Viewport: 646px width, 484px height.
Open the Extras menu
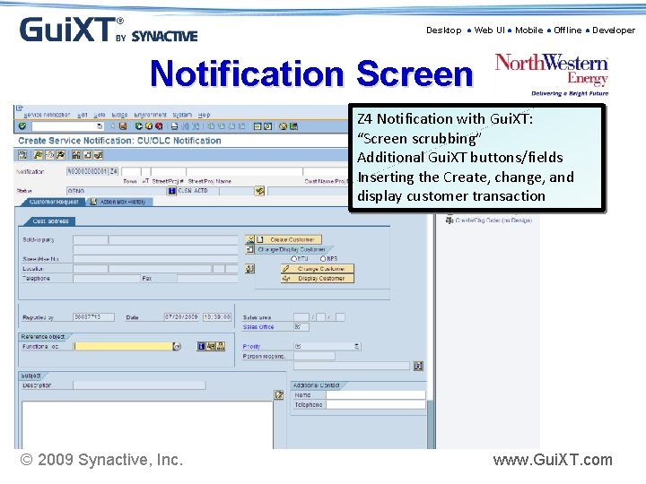[119, 115]
